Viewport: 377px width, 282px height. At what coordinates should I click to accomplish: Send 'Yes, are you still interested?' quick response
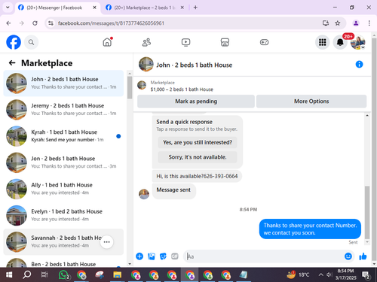(198, 142)
